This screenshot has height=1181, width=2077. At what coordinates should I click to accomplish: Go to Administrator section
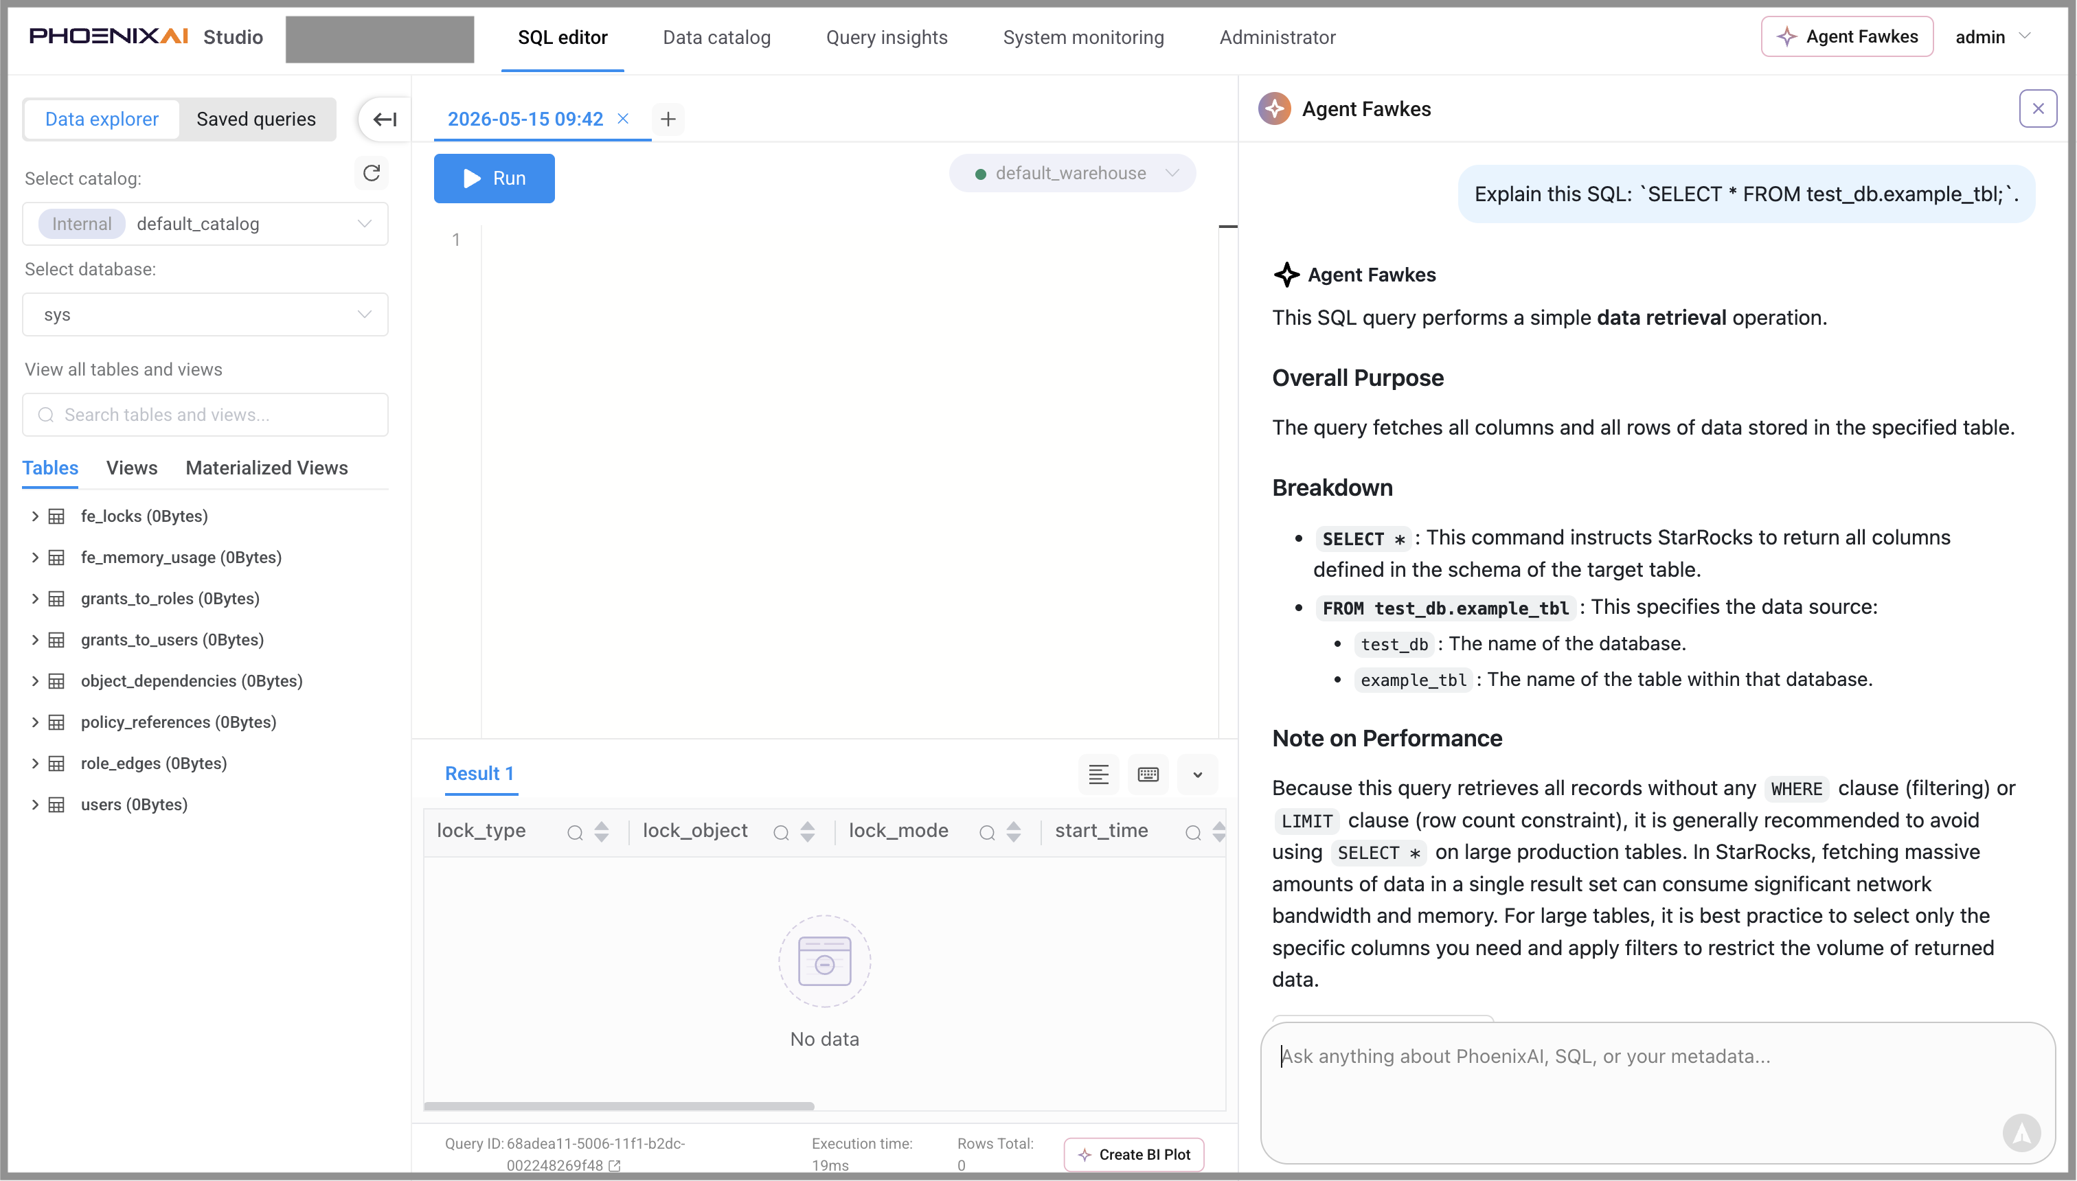point(1277,37)
